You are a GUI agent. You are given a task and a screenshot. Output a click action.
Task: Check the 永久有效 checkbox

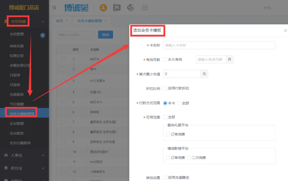165,59
